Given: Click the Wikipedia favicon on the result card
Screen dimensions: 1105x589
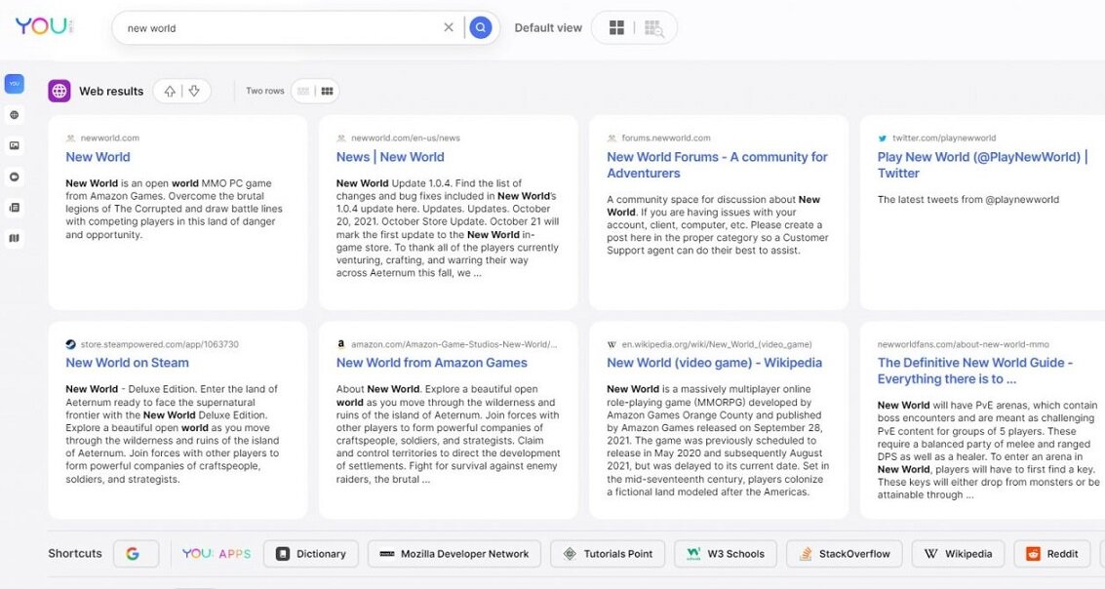Looking at the screenshot, I should click(x=612, y=344).
